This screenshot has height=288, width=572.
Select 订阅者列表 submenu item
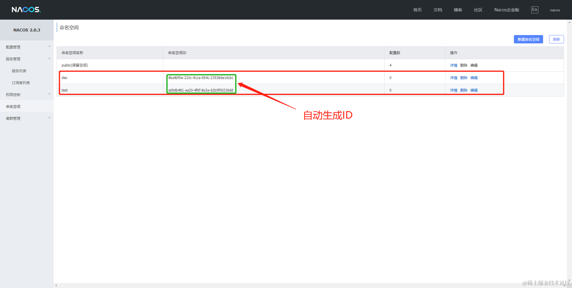(x=21, y=83)
